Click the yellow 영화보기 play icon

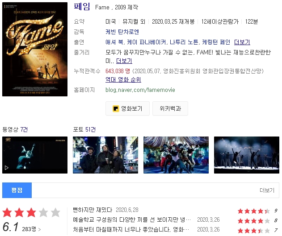click(116, 108)
